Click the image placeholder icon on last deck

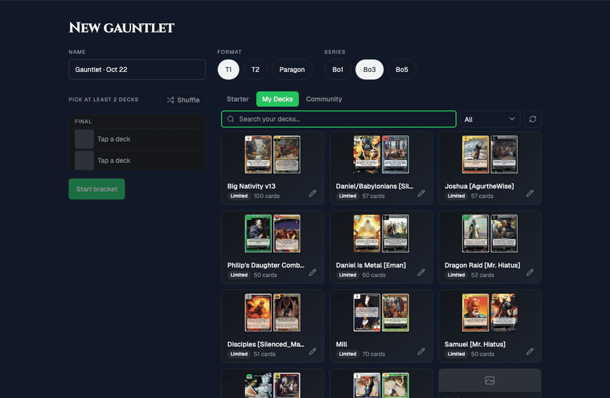490,380
